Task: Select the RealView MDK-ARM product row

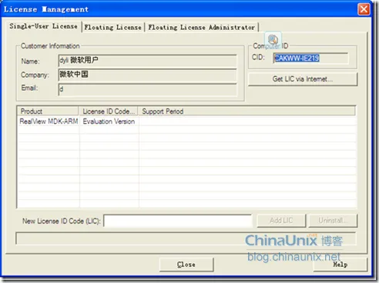Action: [186, 122]
